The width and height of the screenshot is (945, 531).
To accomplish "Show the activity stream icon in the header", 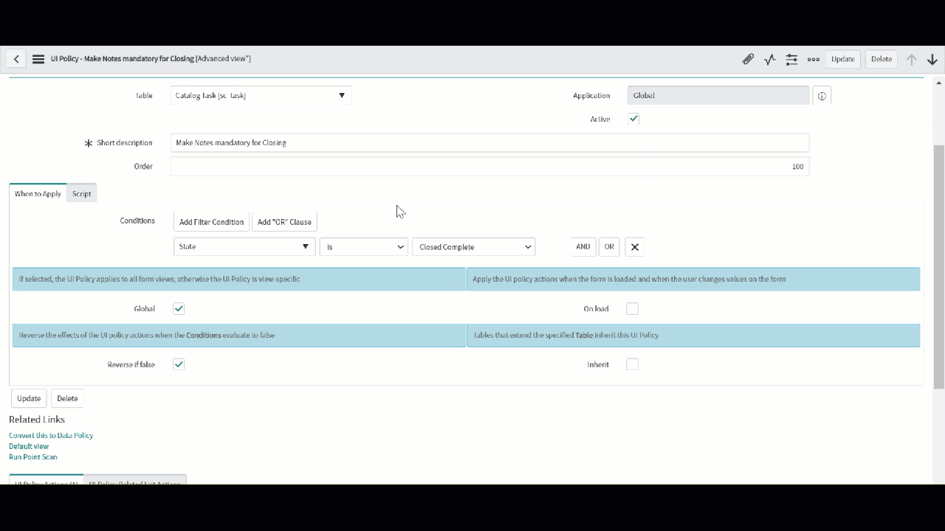I will point(770,59).
